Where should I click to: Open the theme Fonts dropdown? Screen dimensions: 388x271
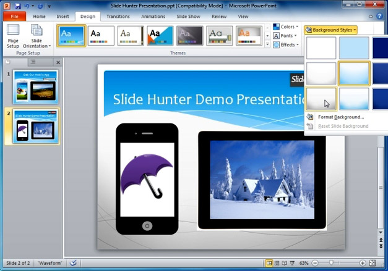pos(285,36)
